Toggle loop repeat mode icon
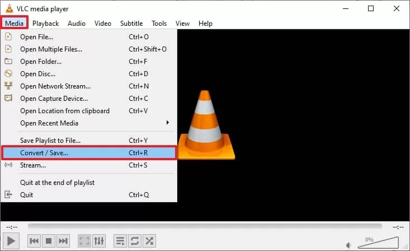The image size is (410, 251). pos(135,241)
